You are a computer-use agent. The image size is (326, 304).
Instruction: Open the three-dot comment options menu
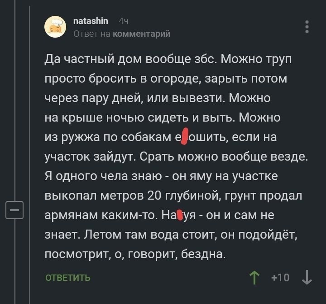click(x=307, y=27)
